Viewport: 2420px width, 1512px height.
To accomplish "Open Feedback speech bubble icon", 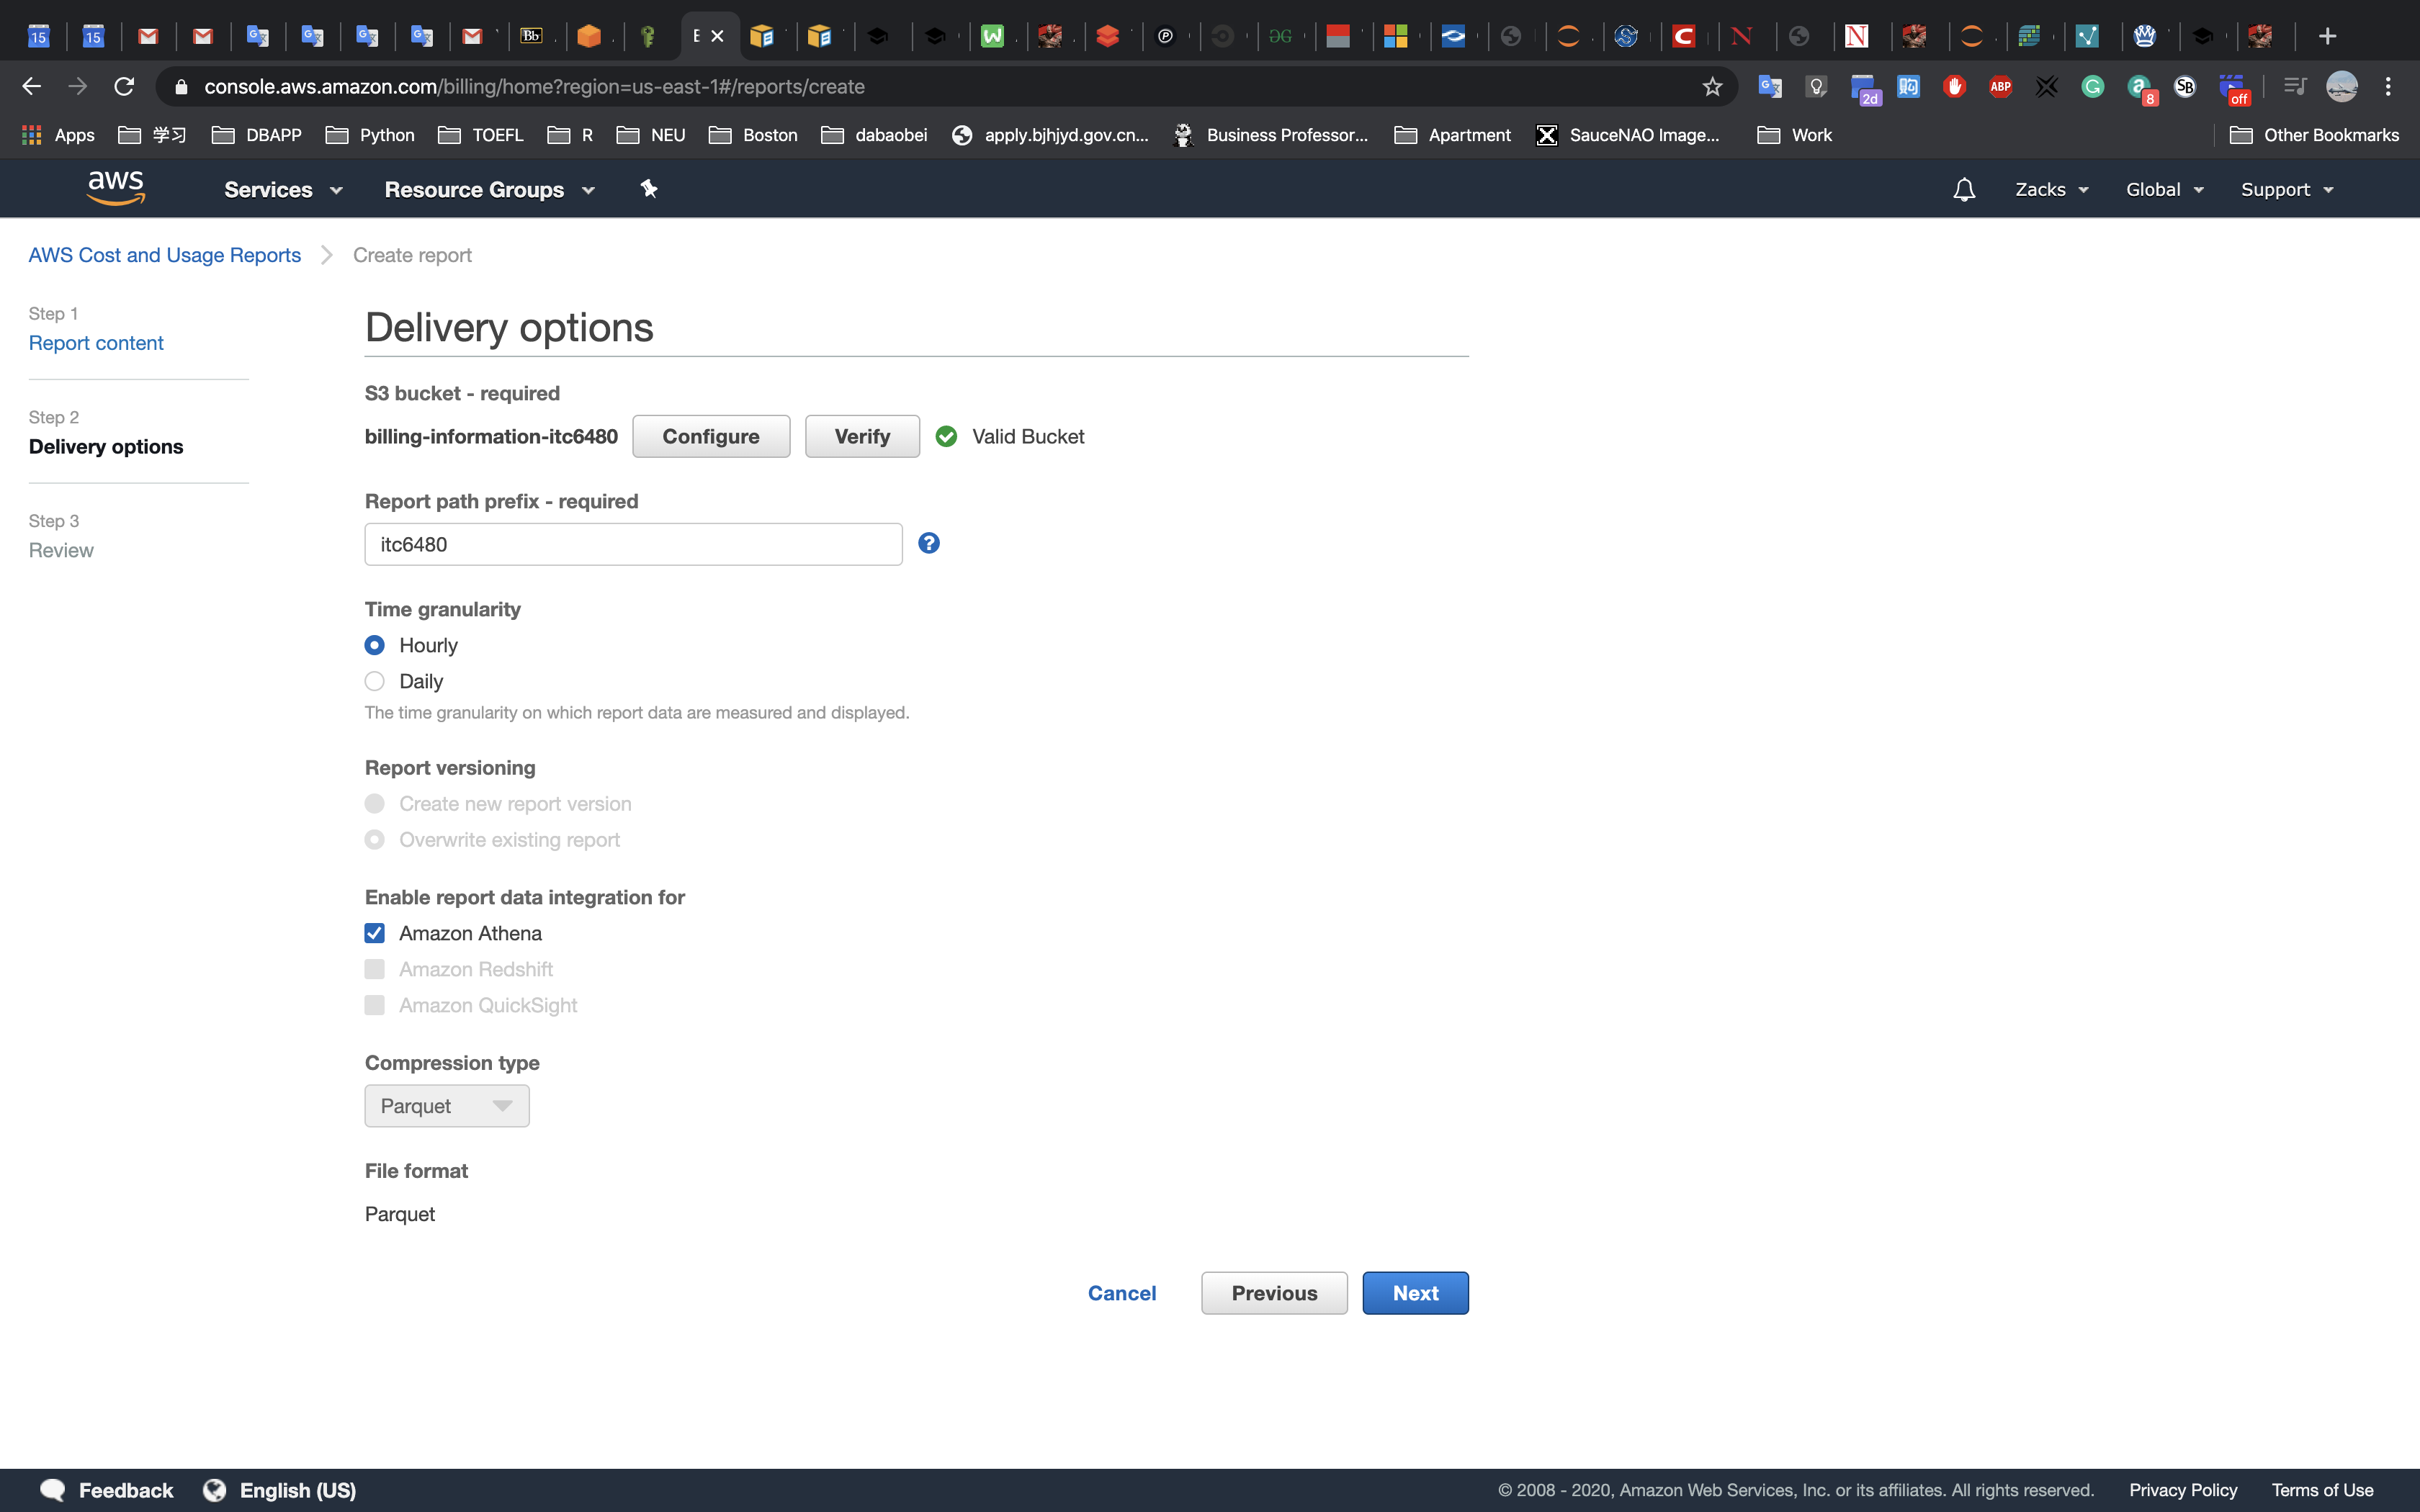I will pos(53,1490).
